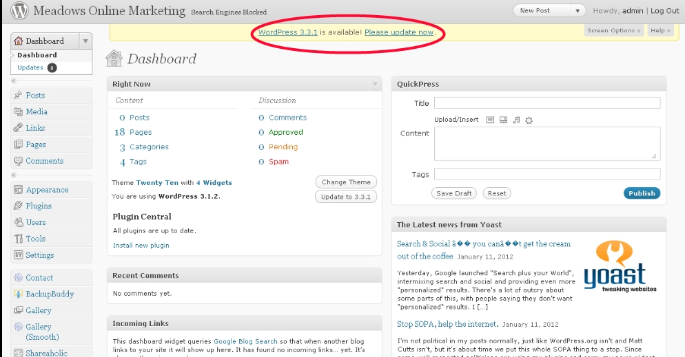
Task: Open the New Post dropdown arrow
Action: point(577,11)
